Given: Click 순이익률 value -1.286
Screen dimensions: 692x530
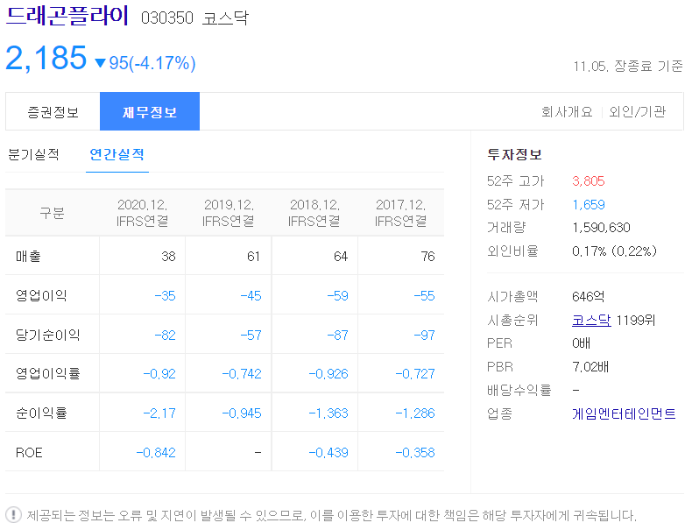Looking at the screenshot, I should click(415, 413).
